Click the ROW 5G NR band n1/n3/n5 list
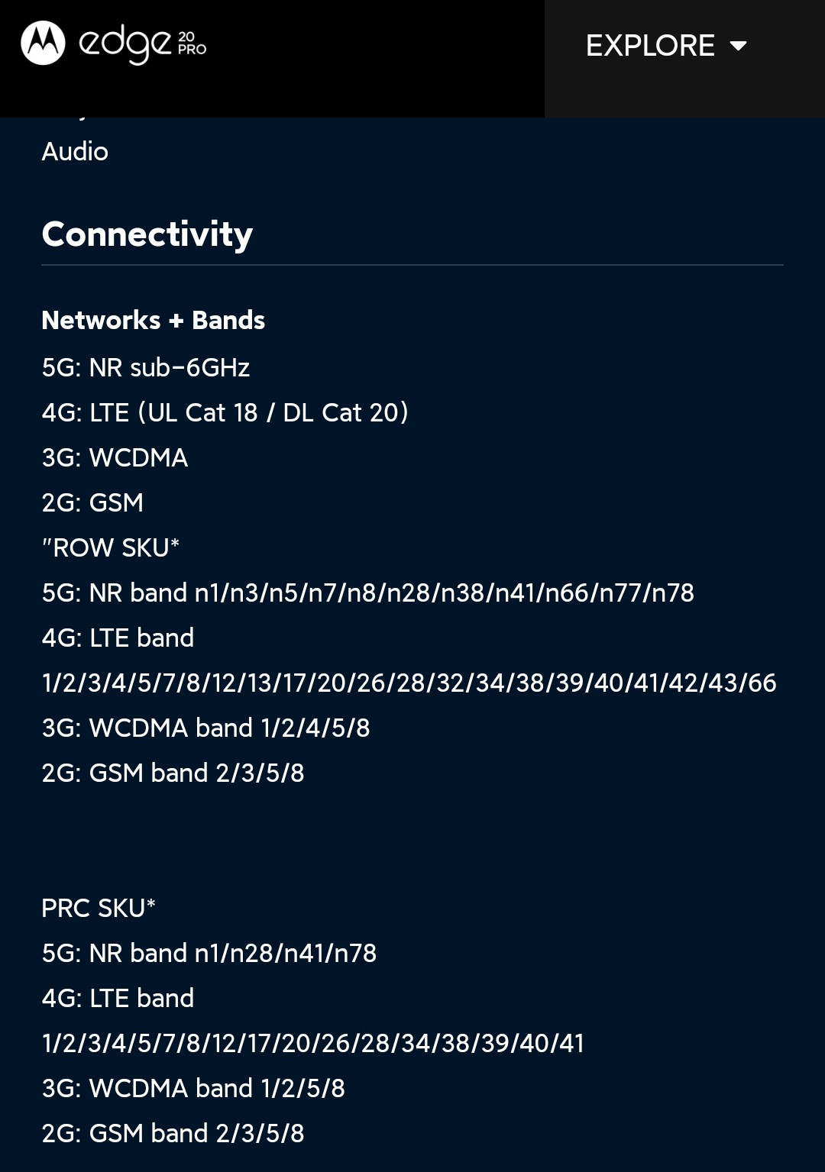This screenshot has width=825, height=1172. [x=368, y=592]
